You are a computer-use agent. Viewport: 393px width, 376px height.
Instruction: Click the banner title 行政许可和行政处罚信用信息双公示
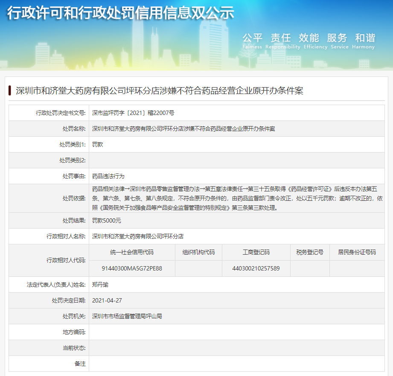(x=121, y=13)
